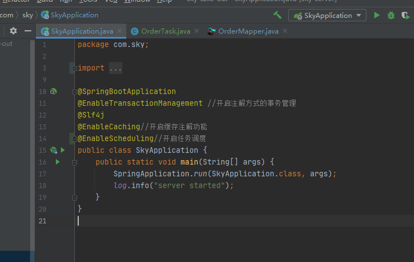Open project panel settings gear
The height and width of the screenshot is (262, 414).
[13, 31]
